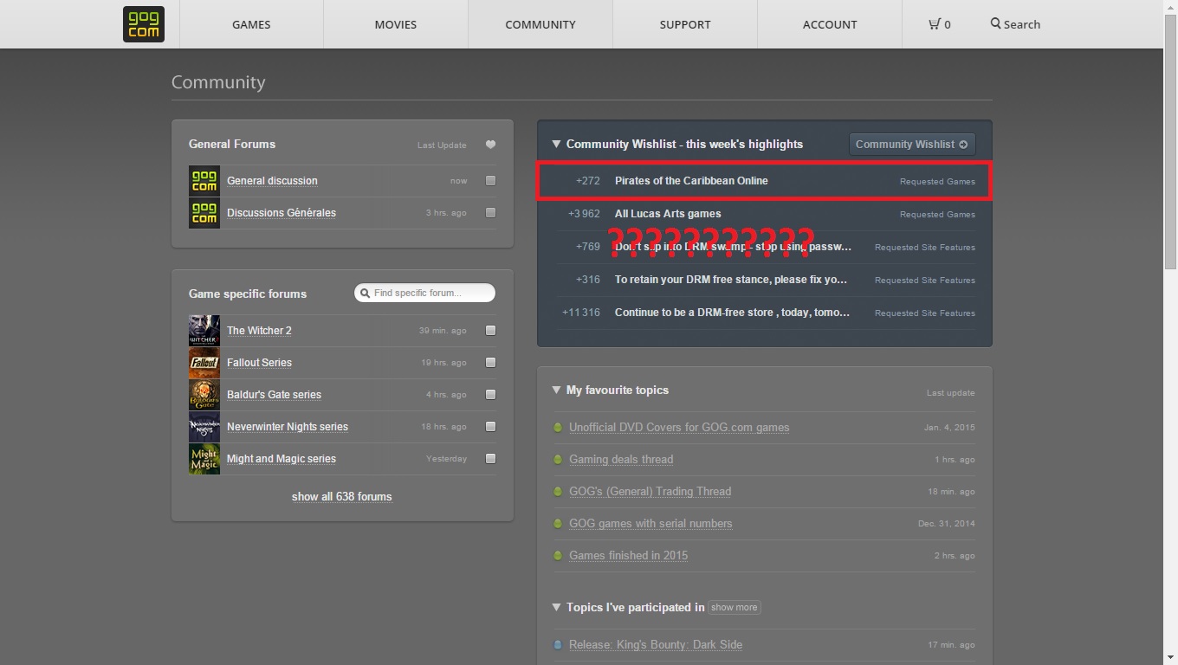Click green status dot for Gaming deals thread
1178x665 pixels.
(x=558, y=459)
